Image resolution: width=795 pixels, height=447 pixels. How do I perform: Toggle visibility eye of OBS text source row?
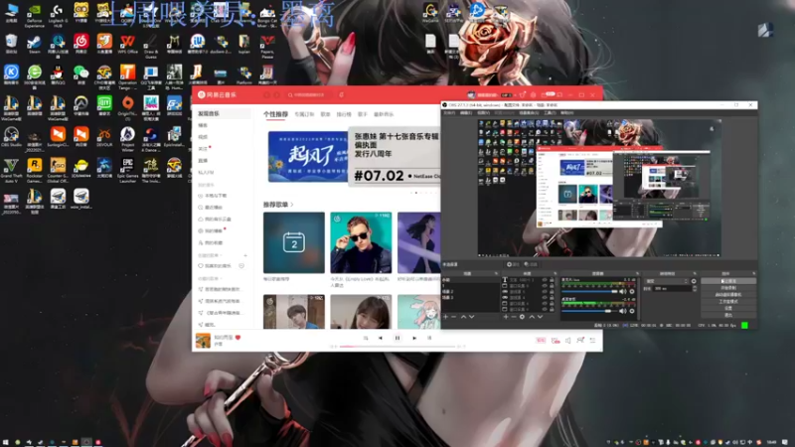545,279
